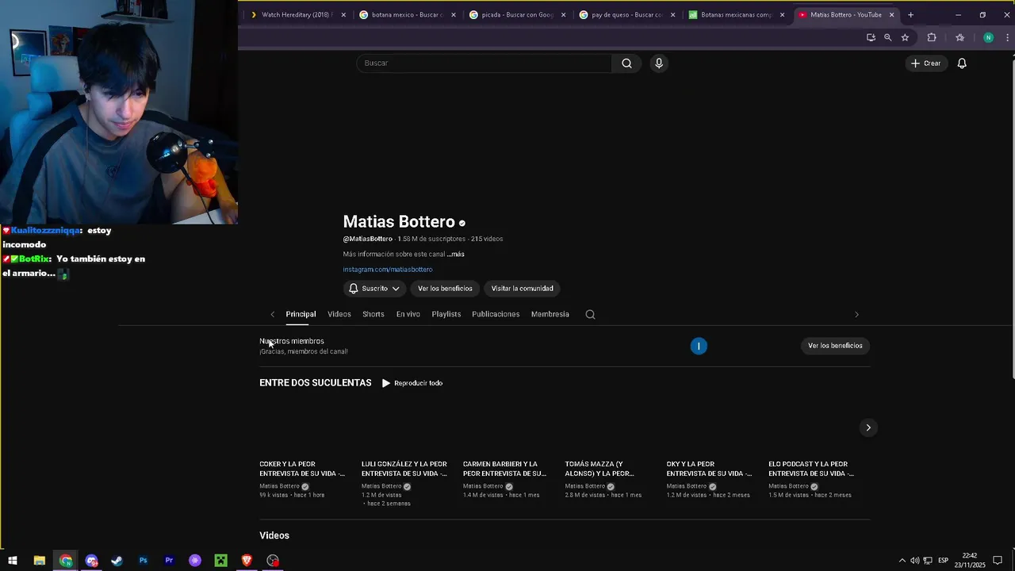Select the Principal tab
Screen dimensions: 1015x571
point(301,314)
